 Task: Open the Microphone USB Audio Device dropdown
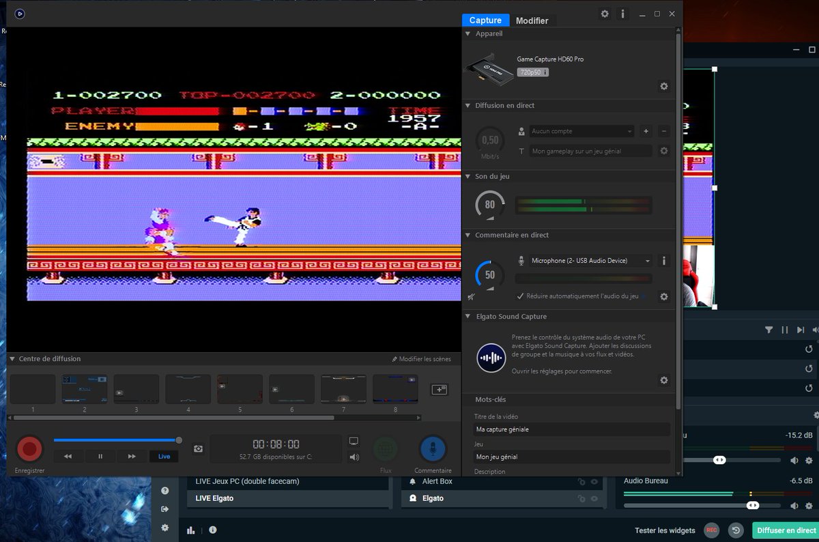(590, 261)
